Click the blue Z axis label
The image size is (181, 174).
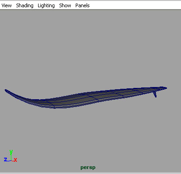[x=5, y=159]
